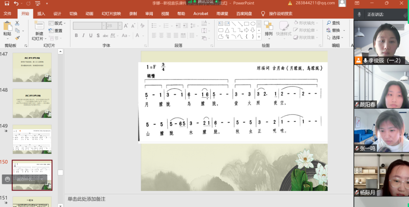Viewport: 409px width, 207px height.
Task: Select the Format Painter brush icon
Action: [17, 37]
